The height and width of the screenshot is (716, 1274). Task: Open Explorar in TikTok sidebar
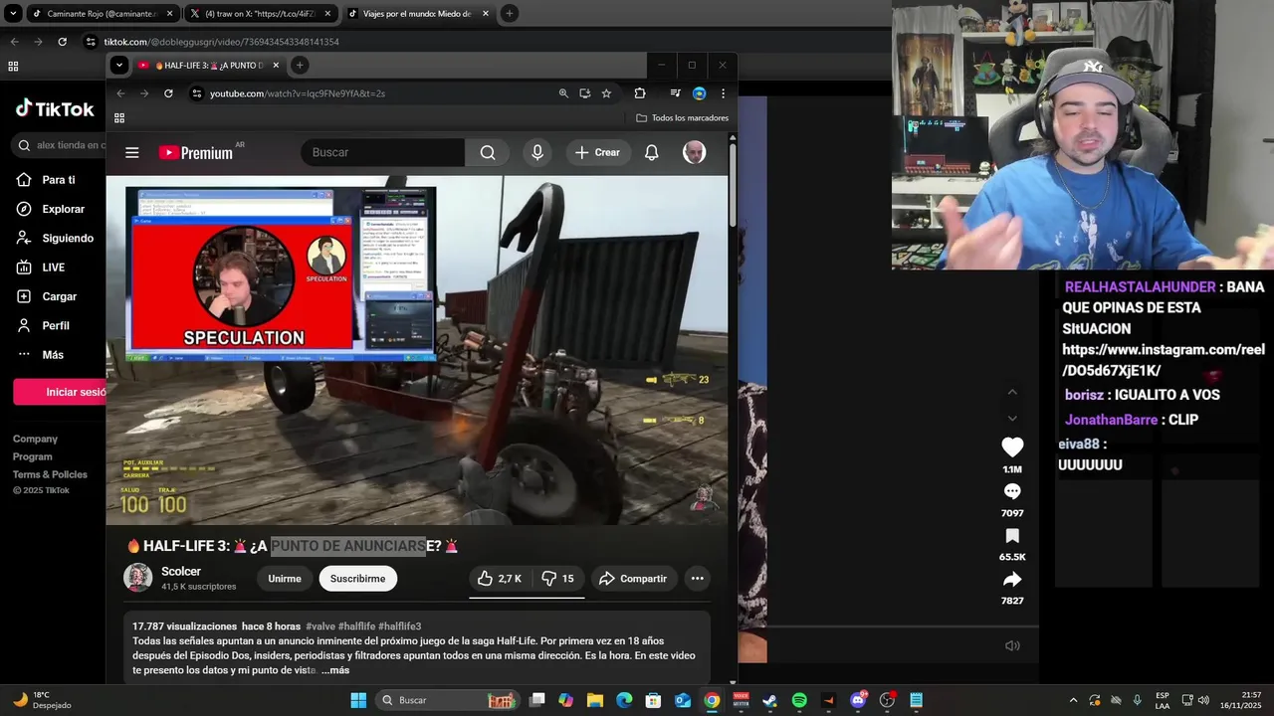[50, 209]
